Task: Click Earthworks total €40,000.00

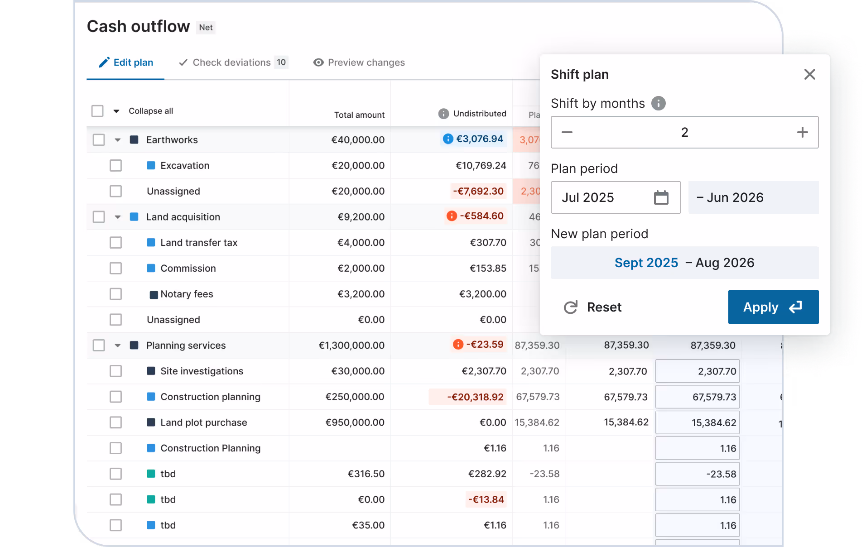Action: click(x=358, y=140)
